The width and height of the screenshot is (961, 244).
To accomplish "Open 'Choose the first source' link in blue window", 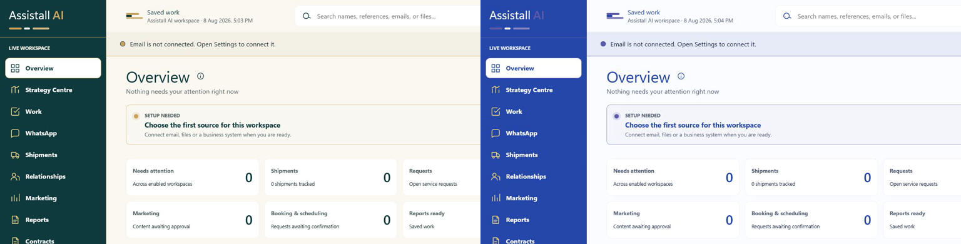I will 693,125.
